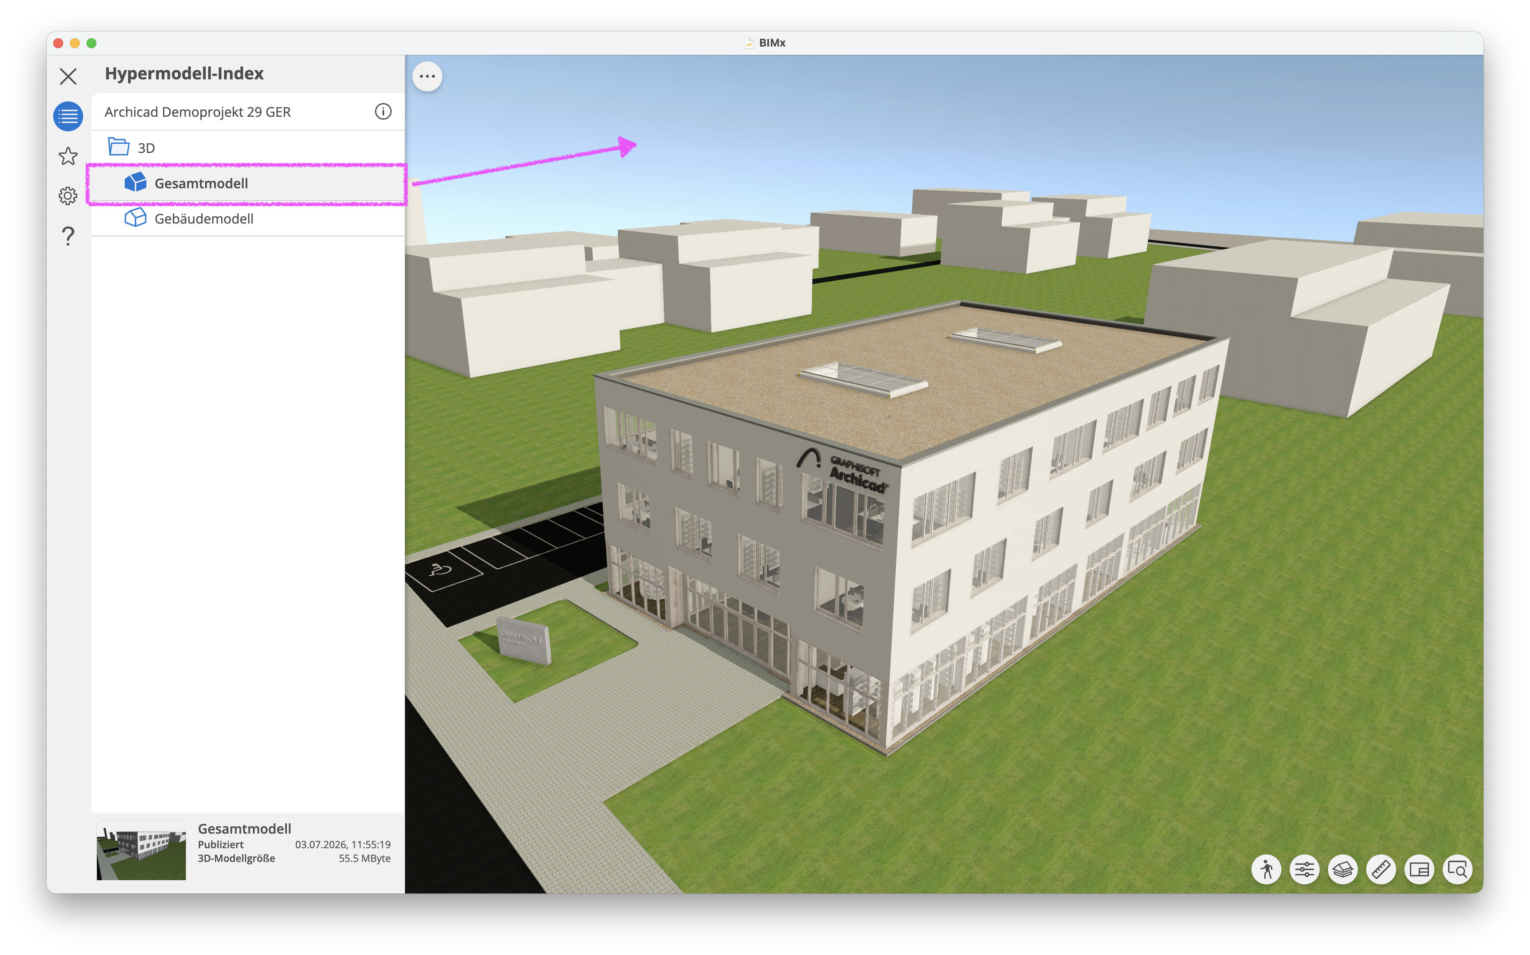Open the Gebäudemodell 3D model

coord(248,219)
